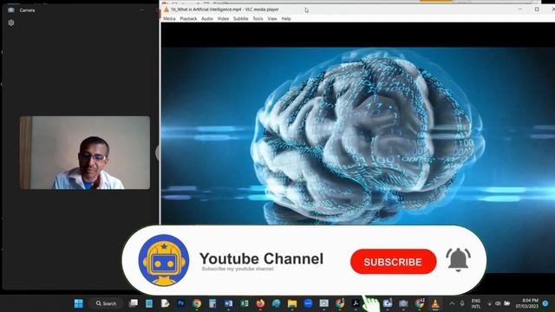The width and height of the screenshot is (555, 312).
Task: Click the webcam preview in Camera window
Action: (85, 153)
